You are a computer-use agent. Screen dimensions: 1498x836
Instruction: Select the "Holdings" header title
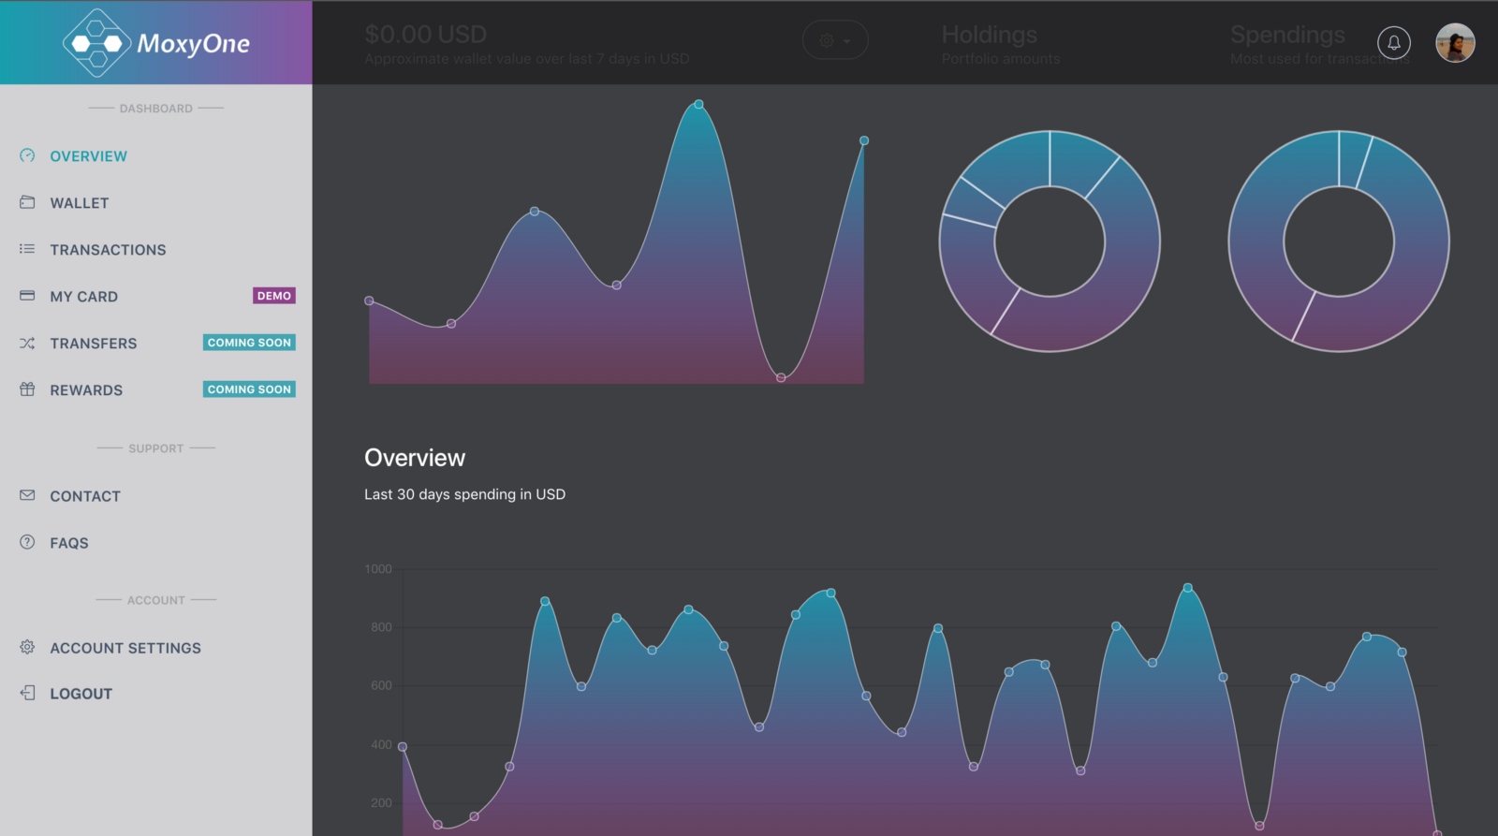pyautogui.click(x=990, y=35)
